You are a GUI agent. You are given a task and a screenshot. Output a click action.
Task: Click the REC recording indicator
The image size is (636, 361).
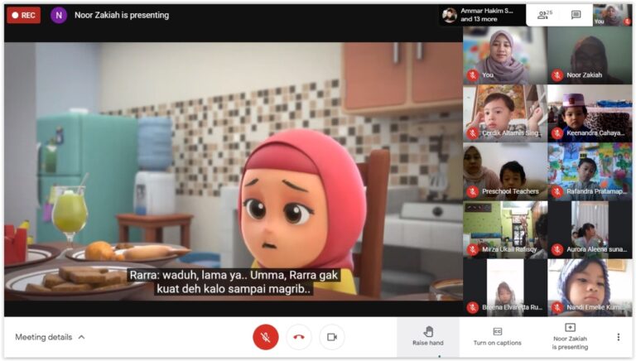click(23, 15)
